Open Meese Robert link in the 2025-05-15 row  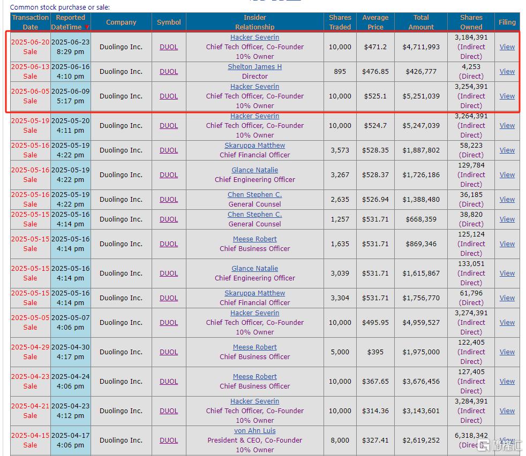(254, 239)
